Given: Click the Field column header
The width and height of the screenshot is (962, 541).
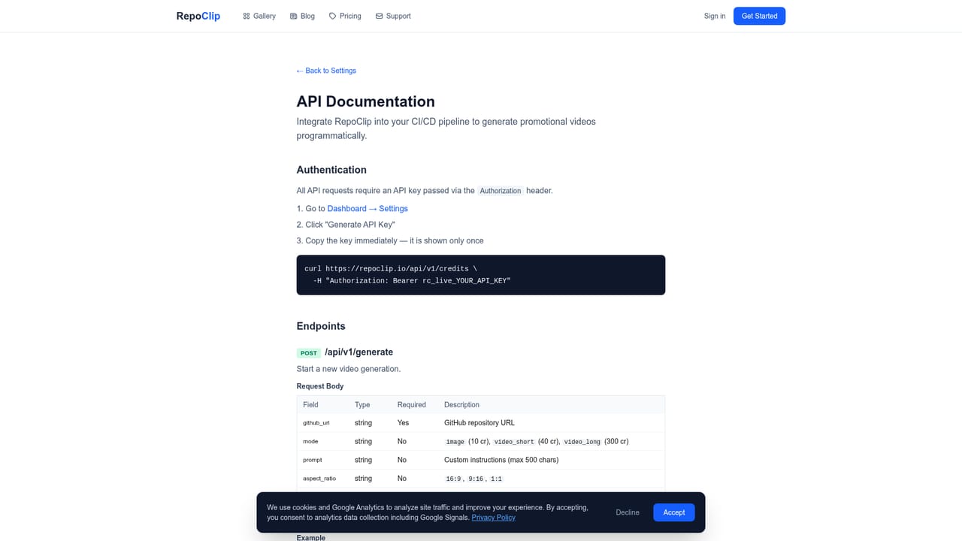Looking at the screenshot, I should [x=310, y=405].
